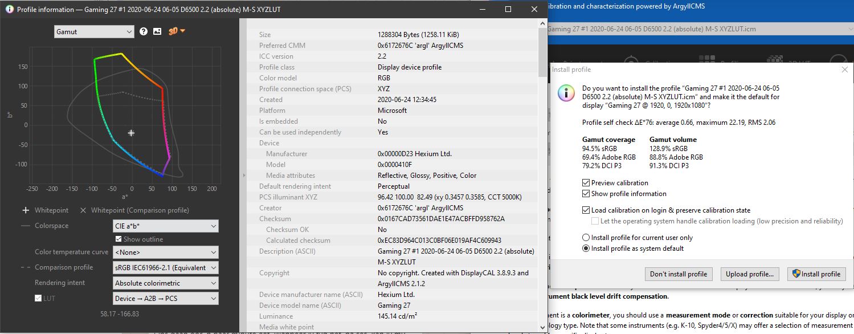Click the PCS illuminant XYZ value row

click(450, 197)
